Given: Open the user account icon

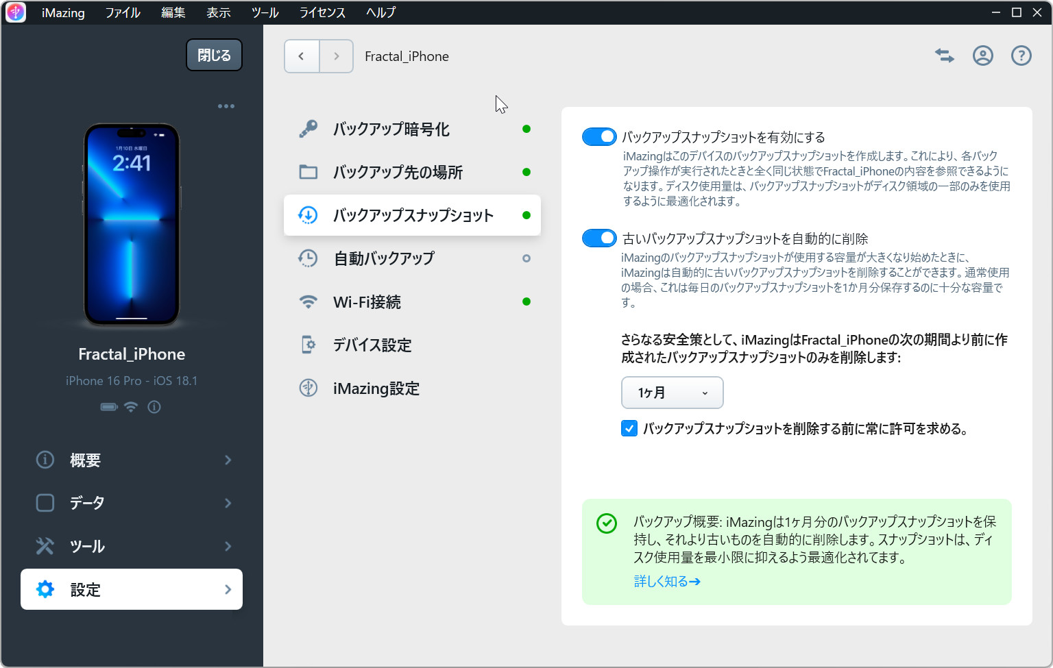Looking at the screenshot, I should pyautogui.click(x=983, y=56).
